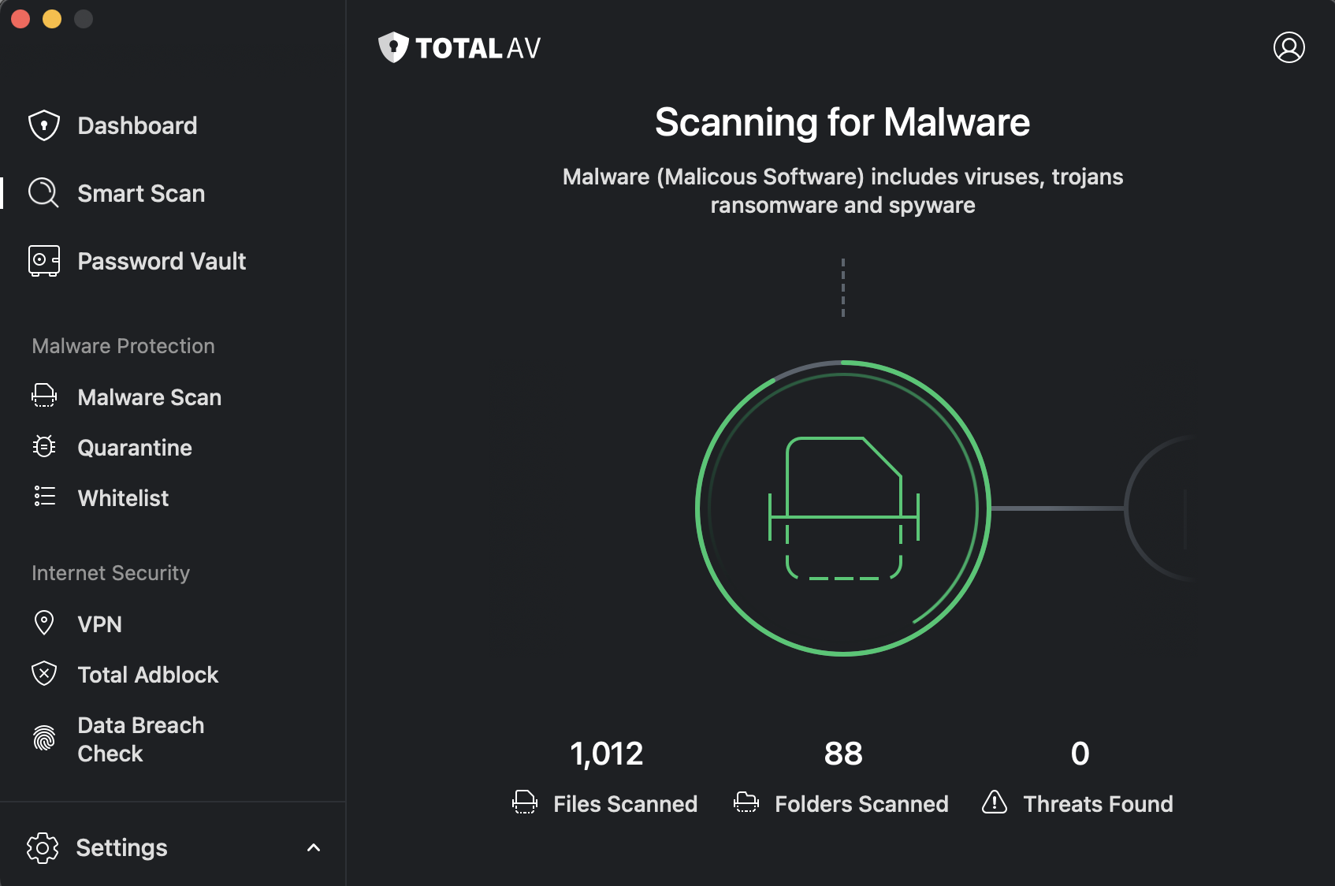Expand the Malware Protection section
The image size is (1335, 886).
point(123,345)
